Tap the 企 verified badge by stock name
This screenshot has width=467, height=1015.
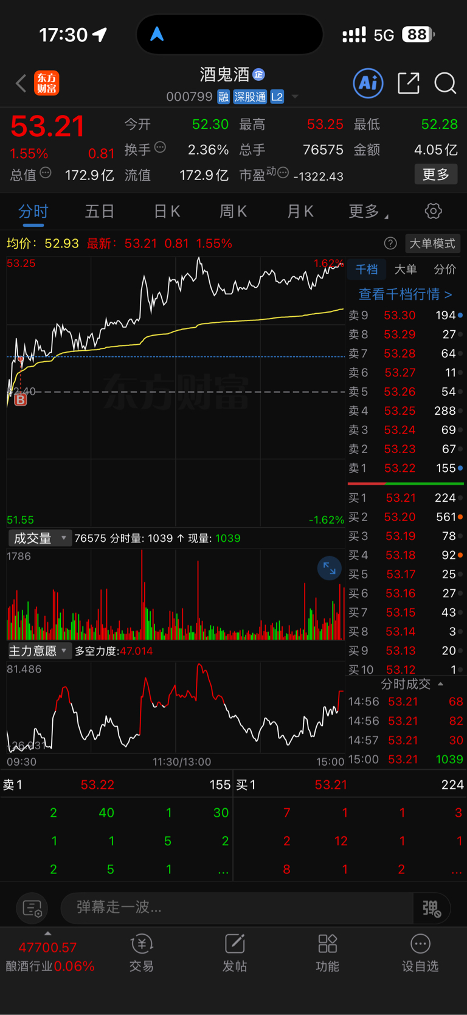tap(259, 74)
